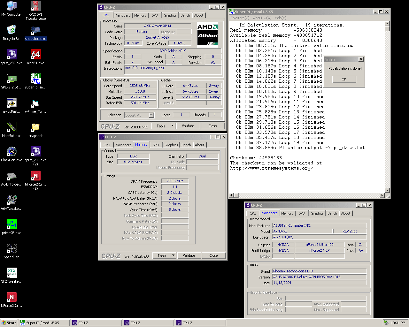This screenshot has height=327, width=409.
Task: Click Super PI vertical scrollbar down arrow
Action: tap(387, 190)
